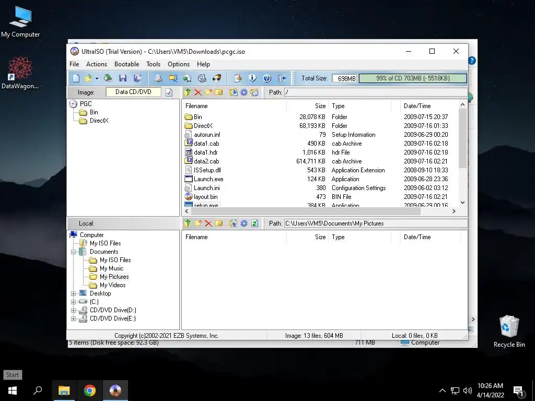Open the Help menu
The width and height of the screenshot is (535, 401).
(203, 64)
